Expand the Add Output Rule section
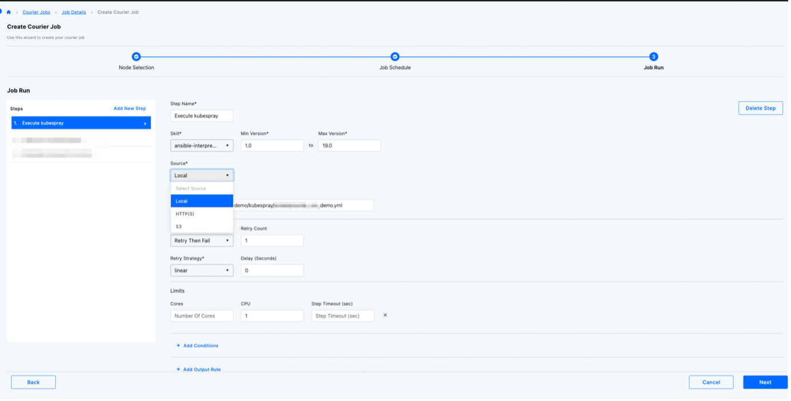 coord(199,369)
